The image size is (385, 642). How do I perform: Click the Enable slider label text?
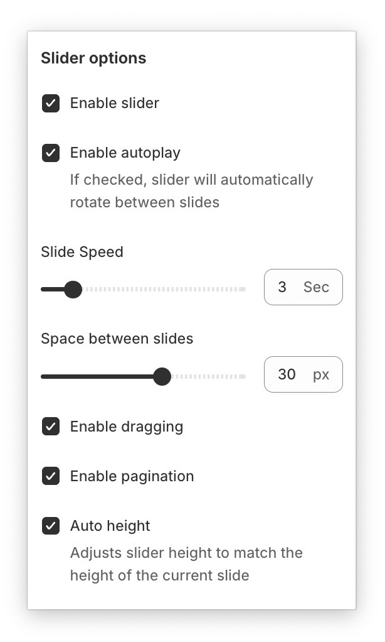(x=115, y=103)
